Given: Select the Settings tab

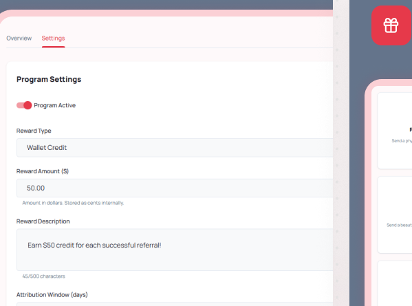Looking at the screenshot, I should click(53, 39).
